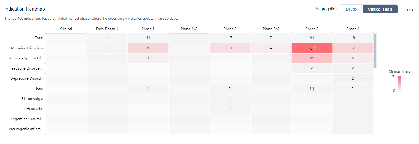Switch aggregation to Drugs
The image size is (419, 144).
tap(351, 9)
